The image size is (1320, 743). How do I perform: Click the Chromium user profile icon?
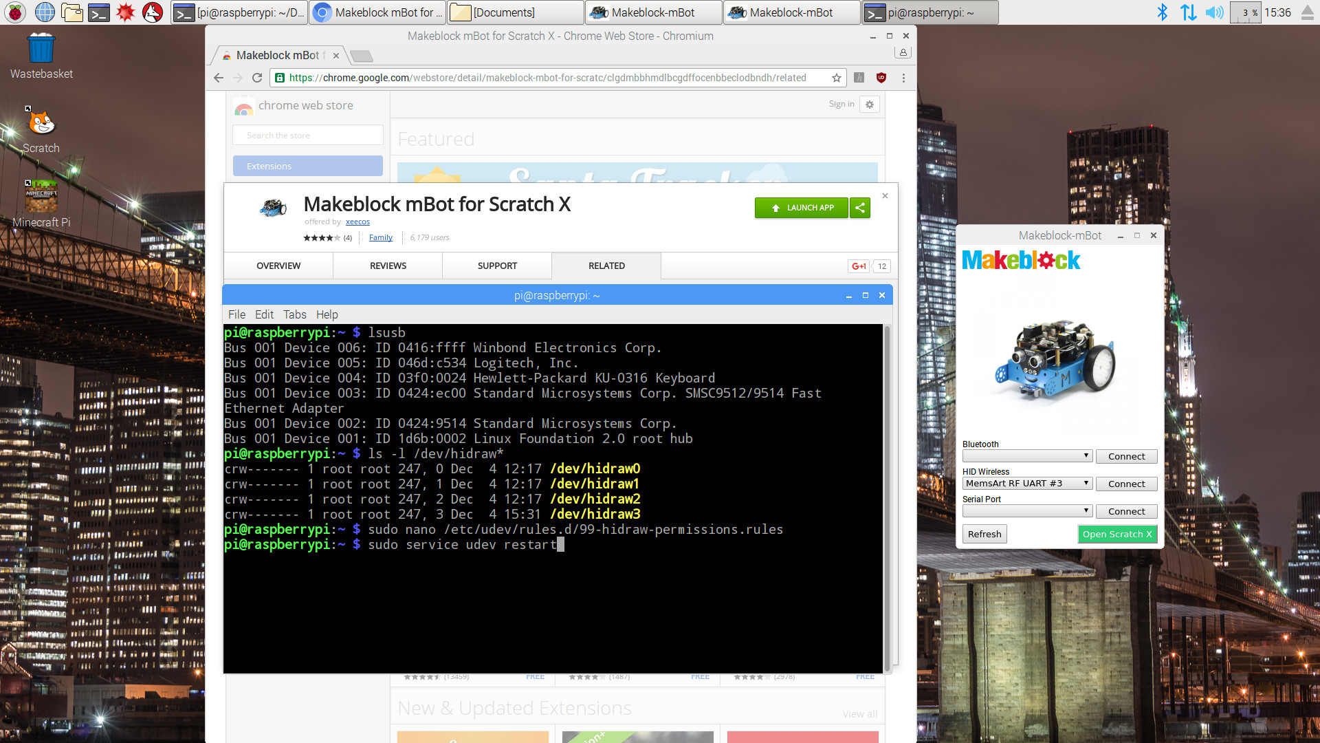(903, 52)
